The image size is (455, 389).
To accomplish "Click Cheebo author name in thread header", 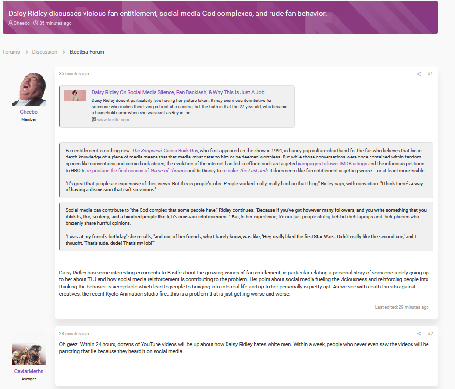I will pos(22,23).
